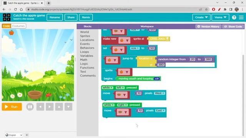Open the help question mark icon
Image resolution: width=246 pixels, height=138 pixels.
click(x=234, y=17)
